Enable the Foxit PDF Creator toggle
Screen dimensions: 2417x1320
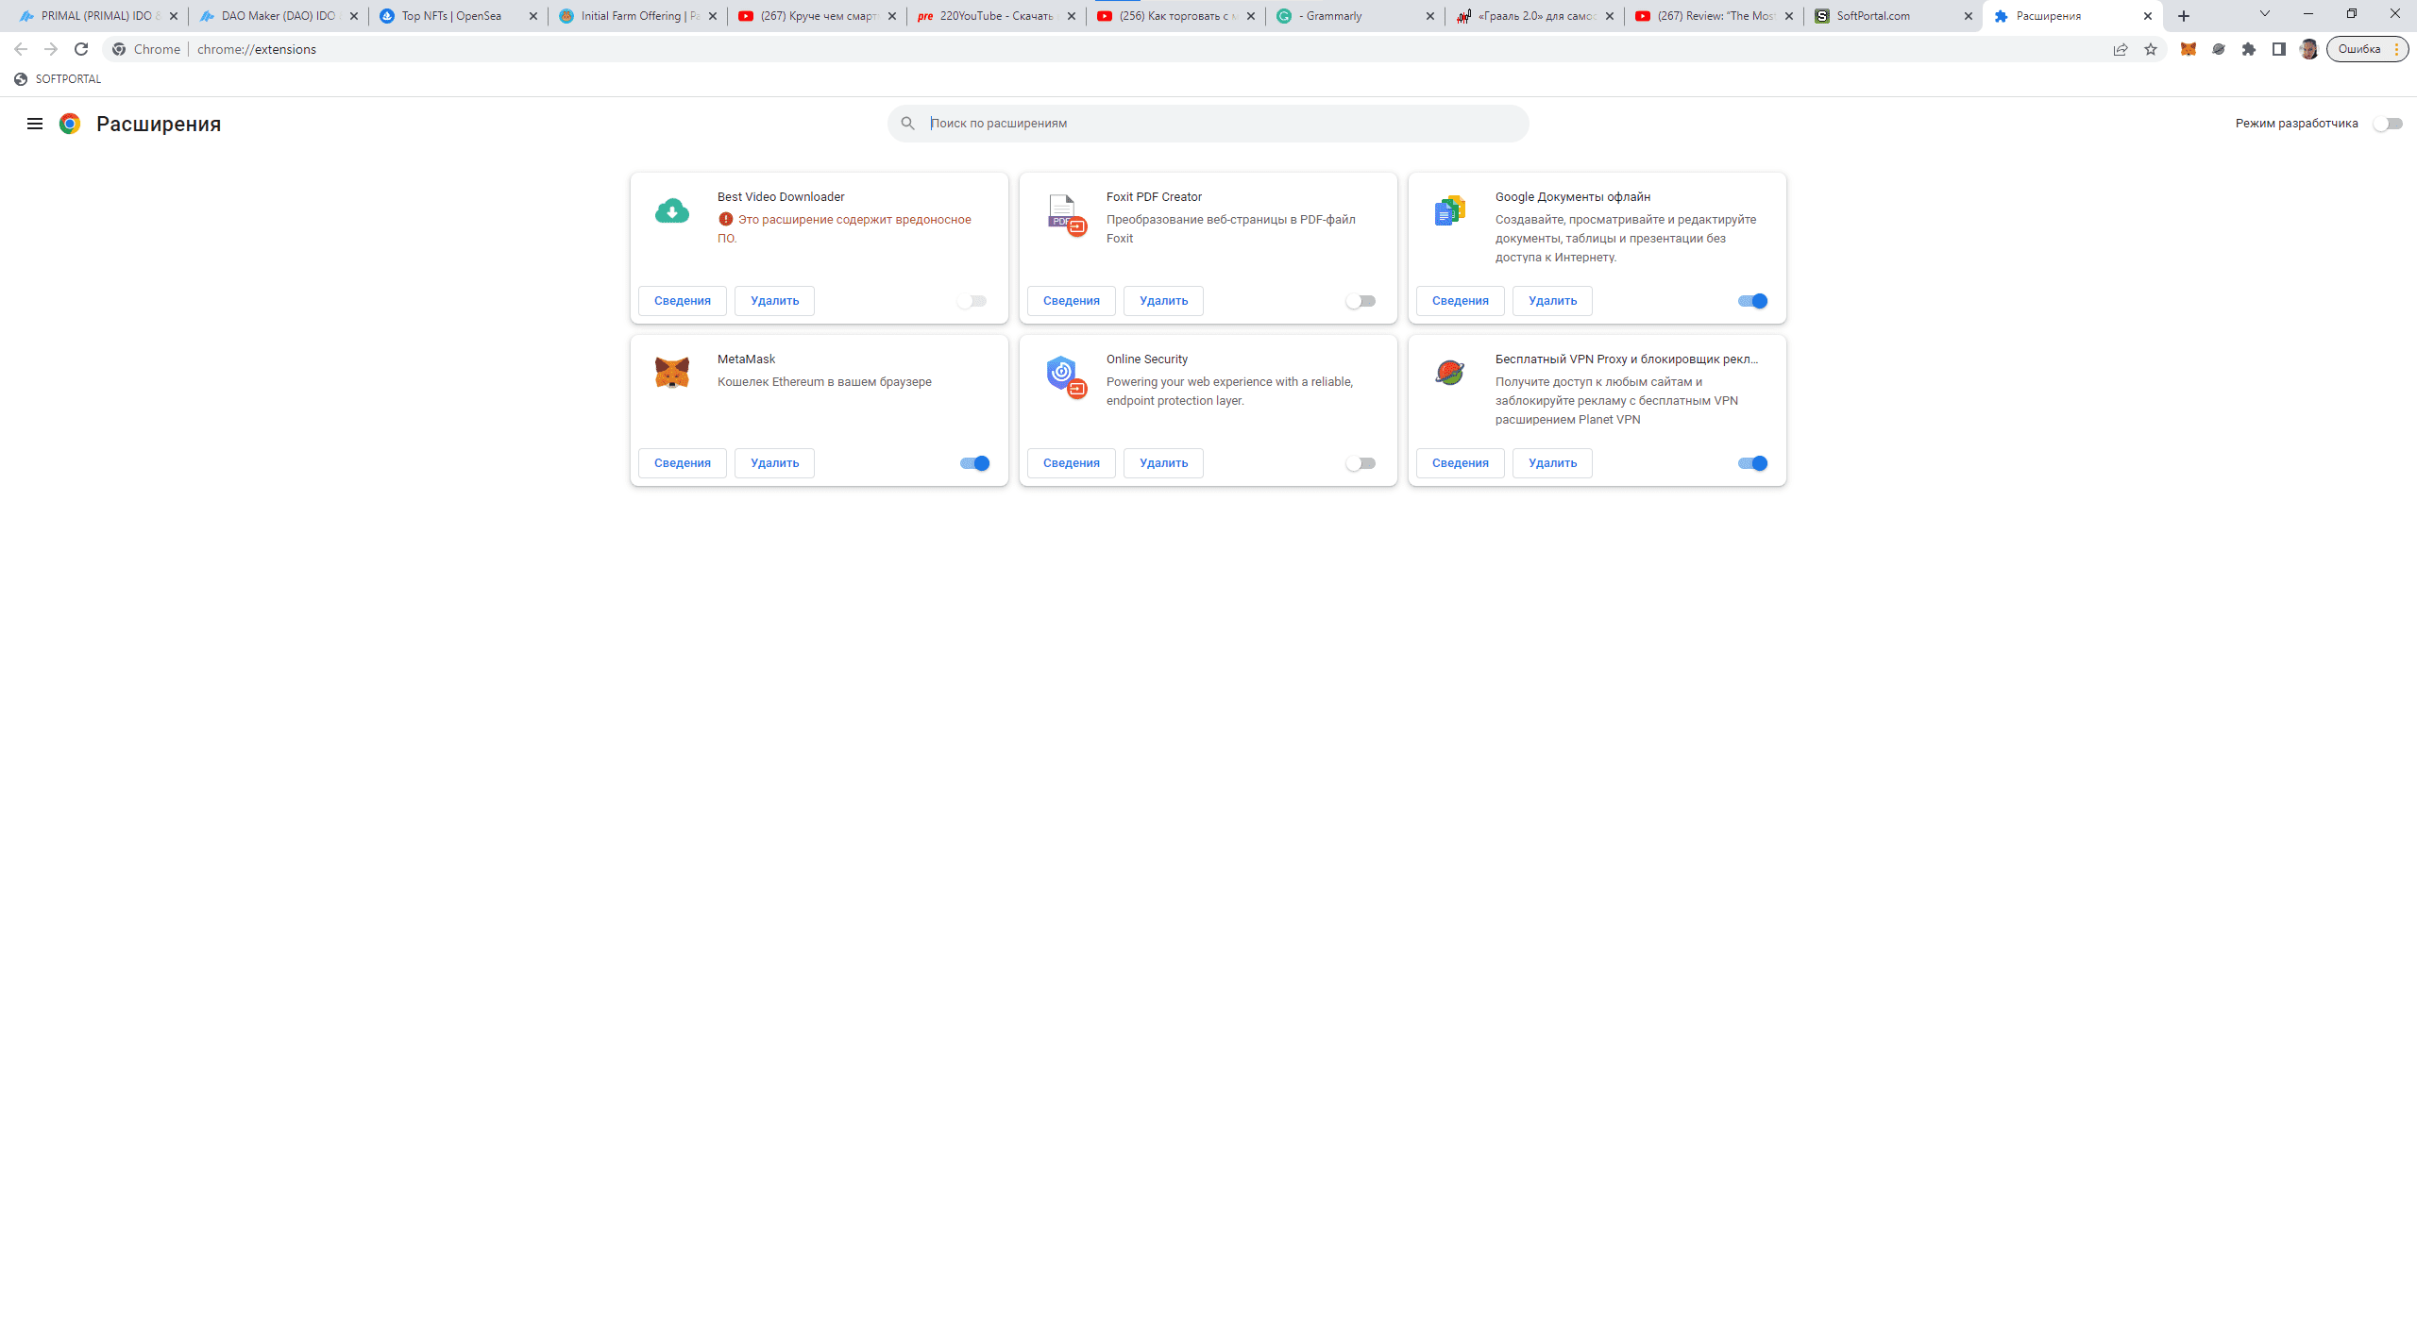pos(1361,301)
